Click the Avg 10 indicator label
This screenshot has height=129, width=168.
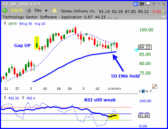pyautogui.click(x=40, y=24)
